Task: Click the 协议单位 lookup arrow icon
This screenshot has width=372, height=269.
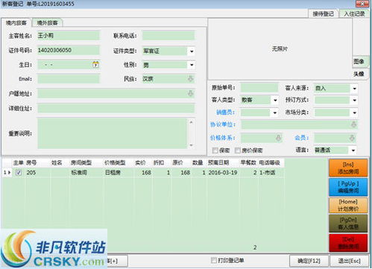Action: point(354,124)
